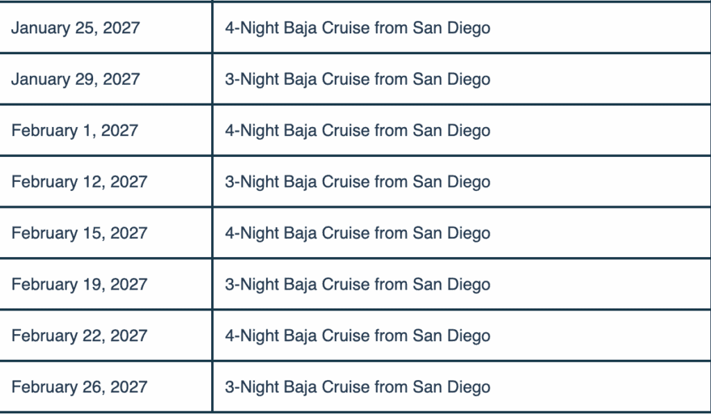Select the February 26, 2027 date cell
The image size is (711, 414).
pos(79,387)
